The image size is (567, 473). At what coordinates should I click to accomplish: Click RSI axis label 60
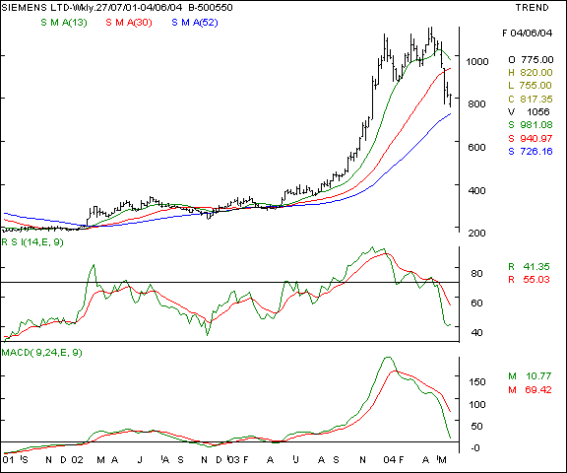click(x=476, y=303)
